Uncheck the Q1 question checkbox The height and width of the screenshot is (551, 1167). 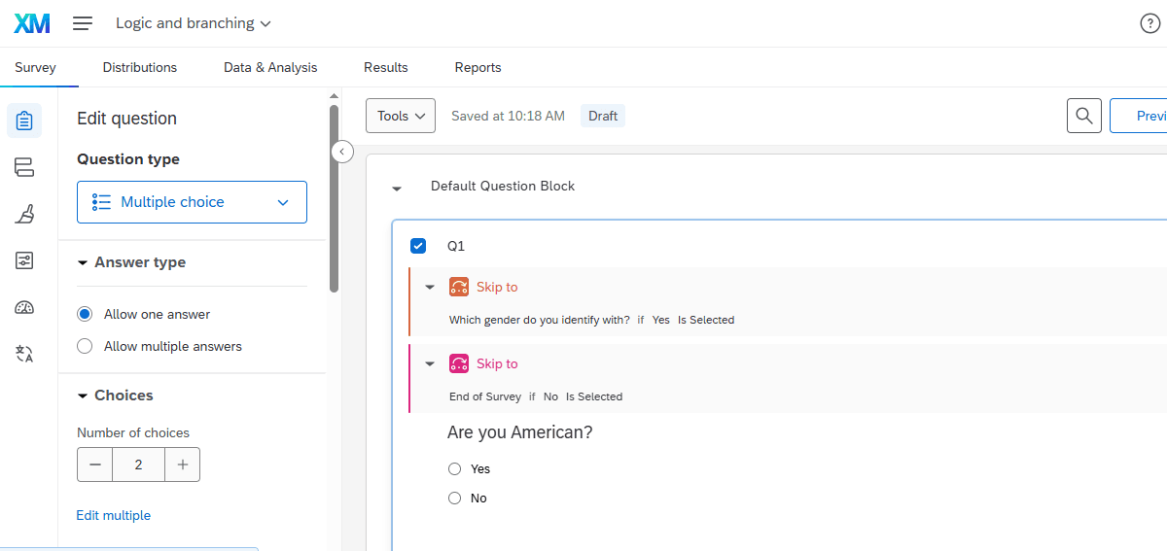418,246
